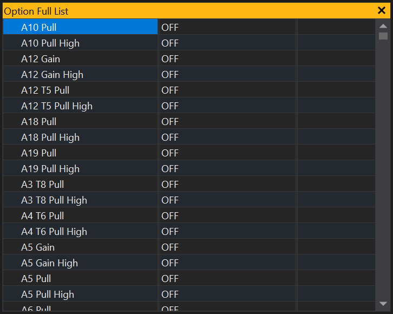Select the A12 T5 Pull entry
The width and height of the screenshot is (393, 314).
45,90
